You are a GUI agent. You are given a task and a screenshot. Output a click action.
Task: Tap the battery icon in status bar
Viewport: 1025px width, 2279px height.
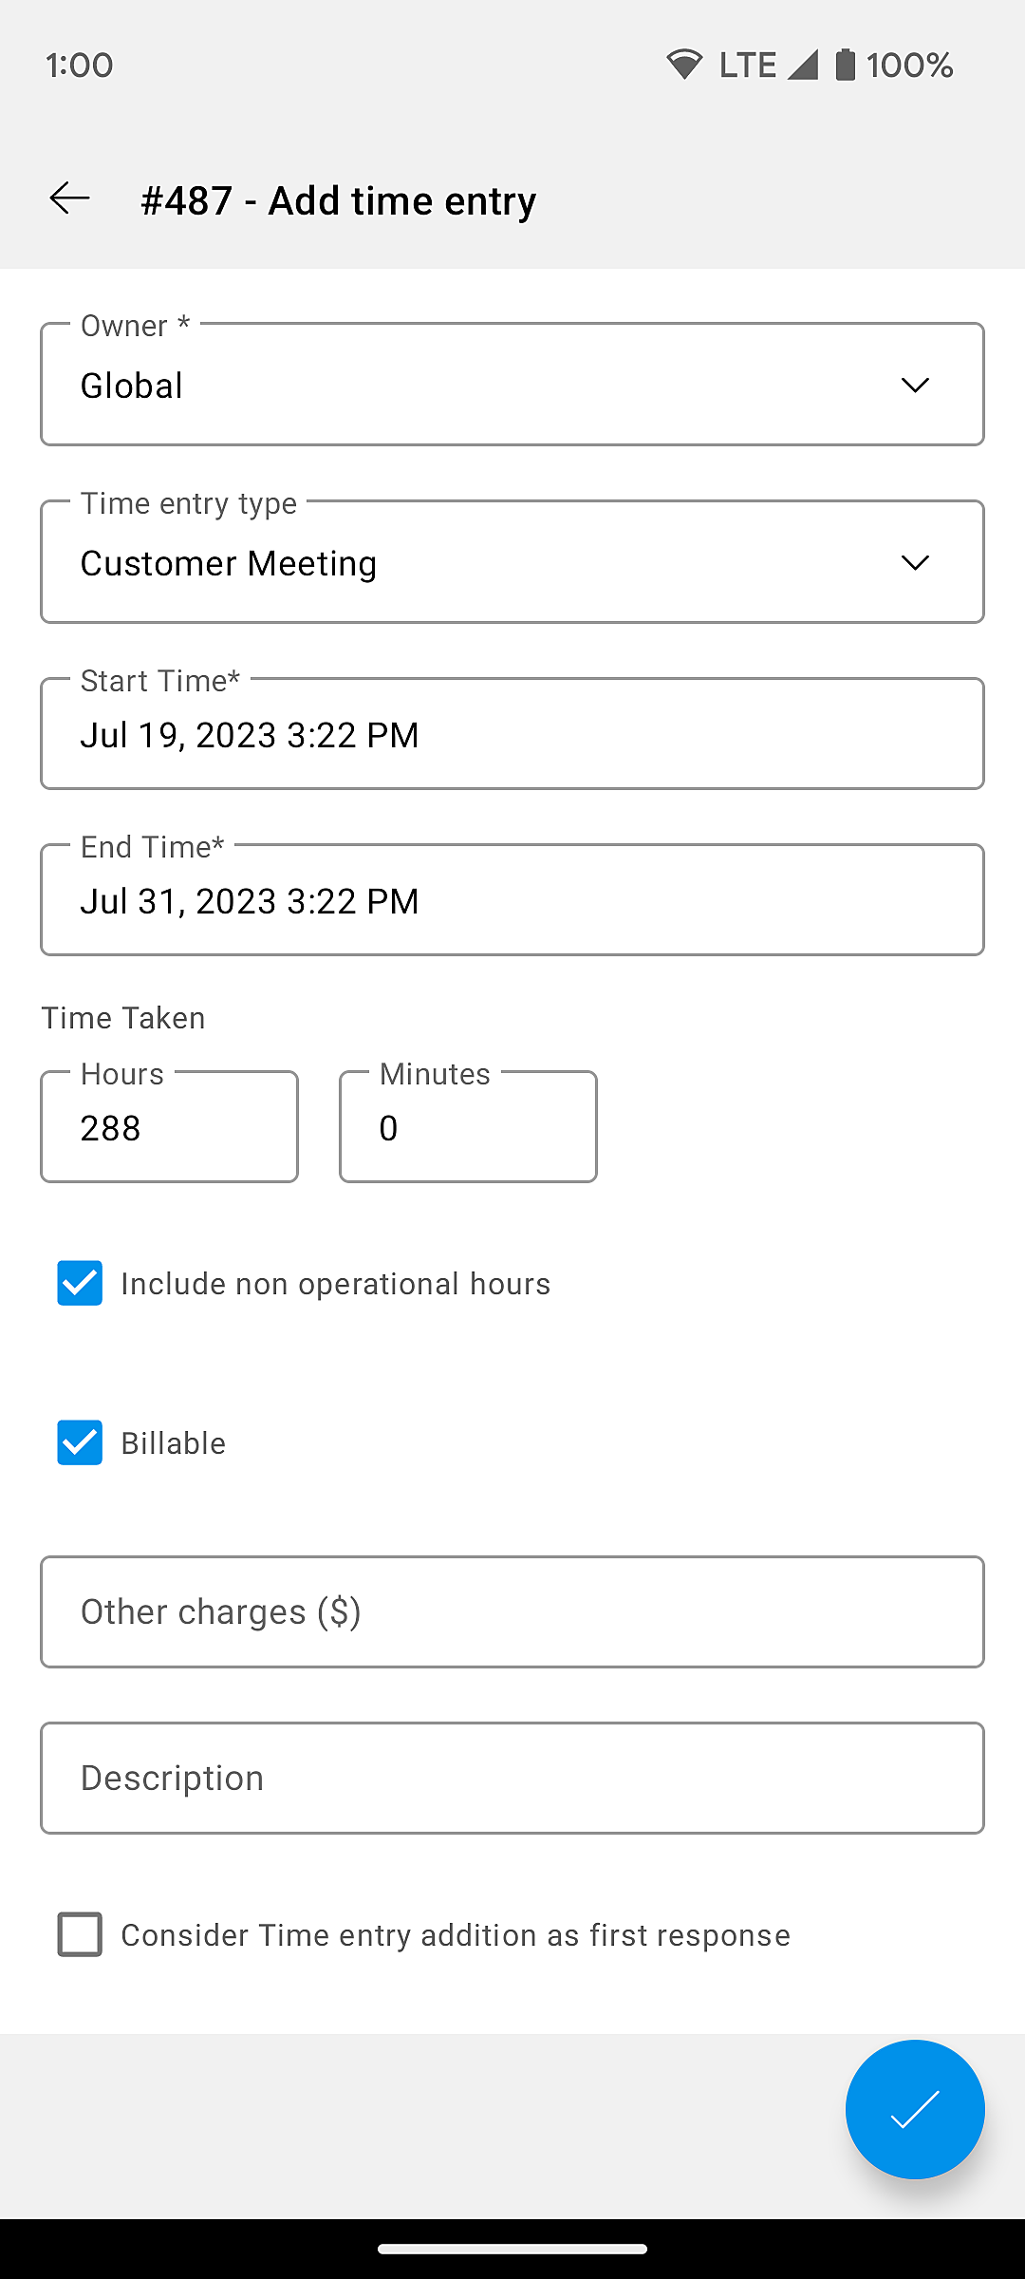845,65
